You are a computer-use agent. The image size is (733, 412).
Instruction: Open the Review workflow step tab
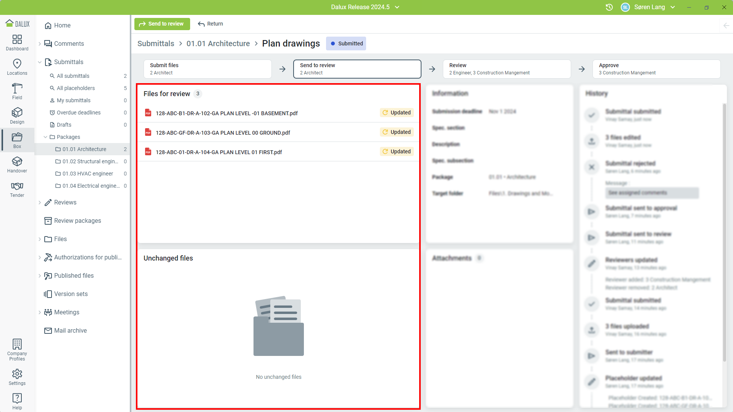(x=507, y=69)
